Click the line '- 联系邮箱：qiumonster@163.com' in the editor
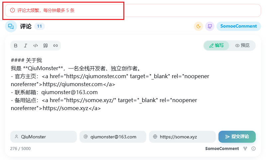Screen dimensions: 266x160 (x=54, y=92)
